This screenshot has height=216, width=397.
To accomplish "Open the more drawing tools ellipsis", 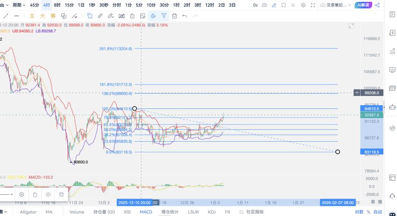I will click(x=17, y=16).
